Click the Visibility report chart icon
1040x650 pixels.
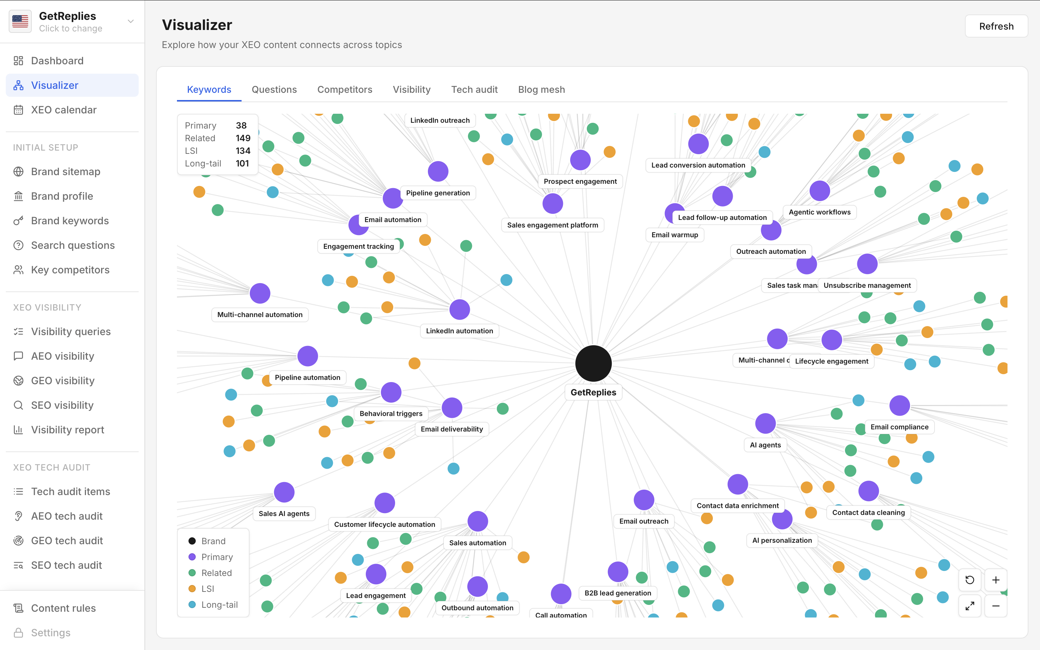(x=18, y=429)
